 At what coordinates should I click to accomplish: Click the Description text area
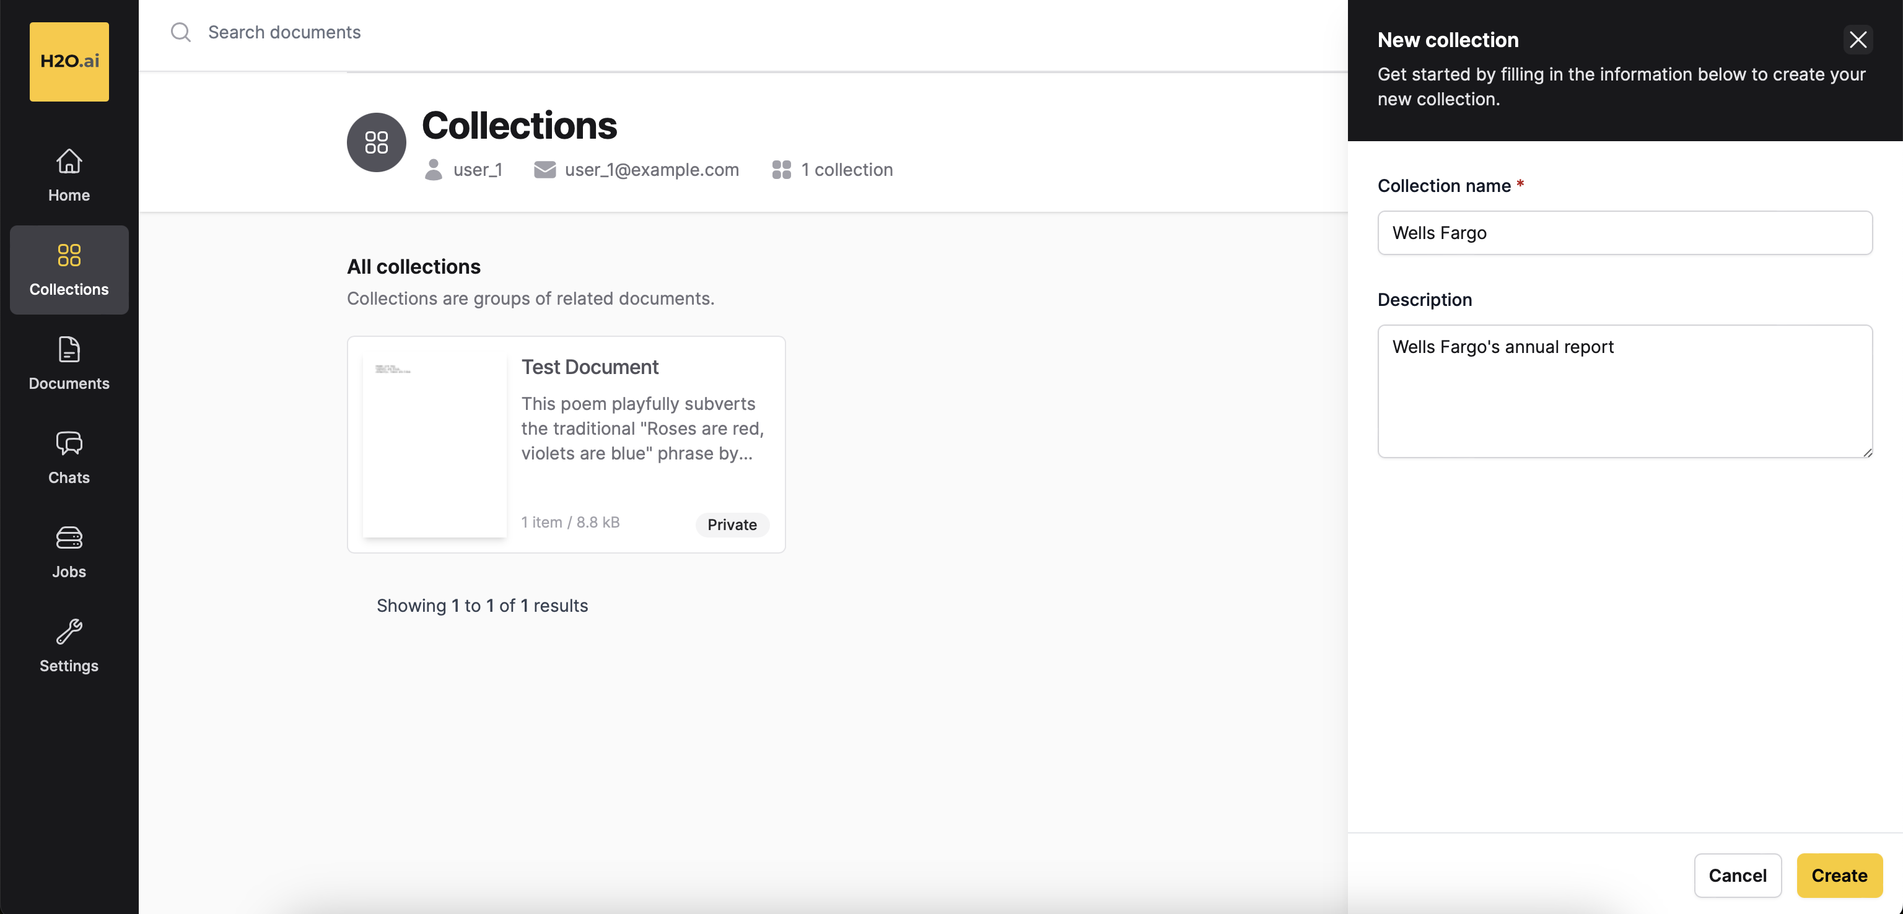coord(1624,391)
